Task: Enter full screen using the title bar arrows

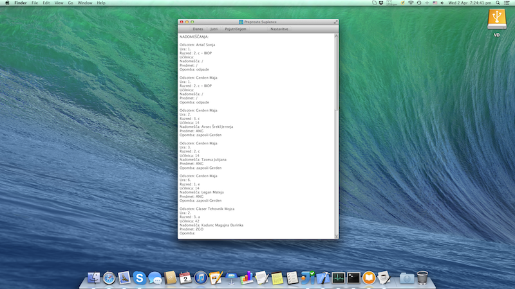Action: click(x=335, y=22)
